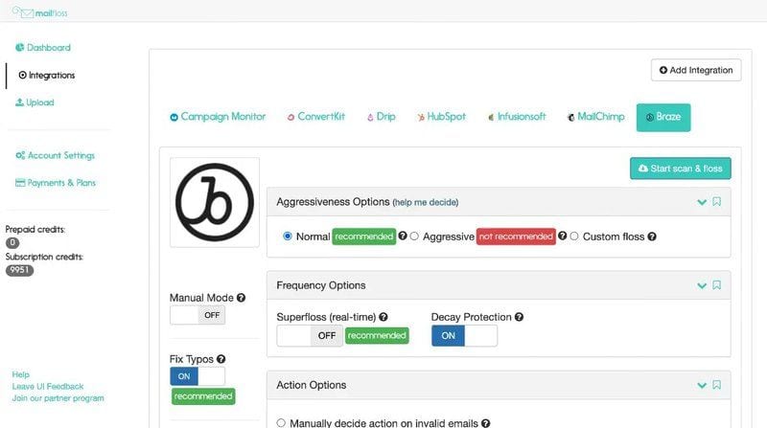Open Account Settings in the sidebar
The height and width of the screenshot is (428, 767).
click(x=56, y=155)
